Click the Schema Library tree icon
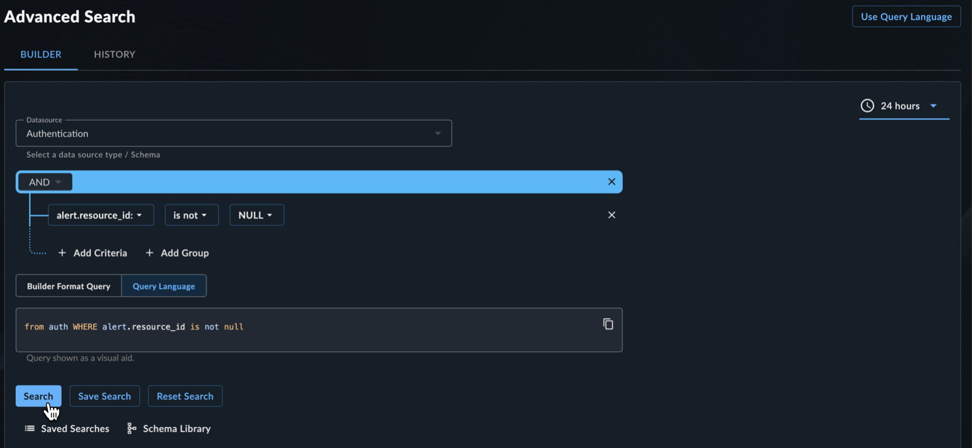This screenshot has width=972, height=448. click(131, 429)
